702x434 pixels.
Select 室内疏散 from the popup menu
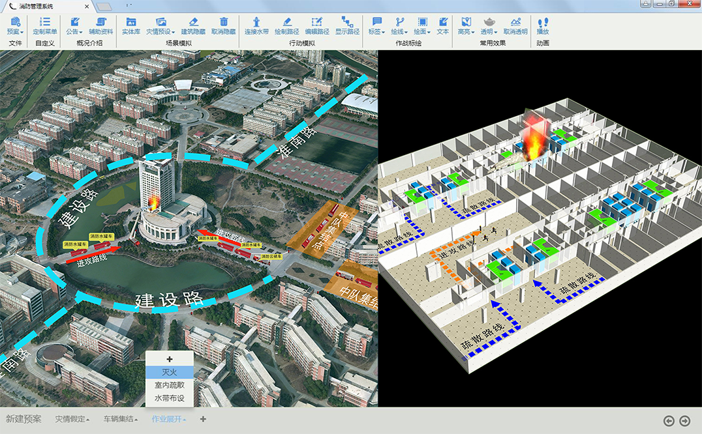[170, 384]
